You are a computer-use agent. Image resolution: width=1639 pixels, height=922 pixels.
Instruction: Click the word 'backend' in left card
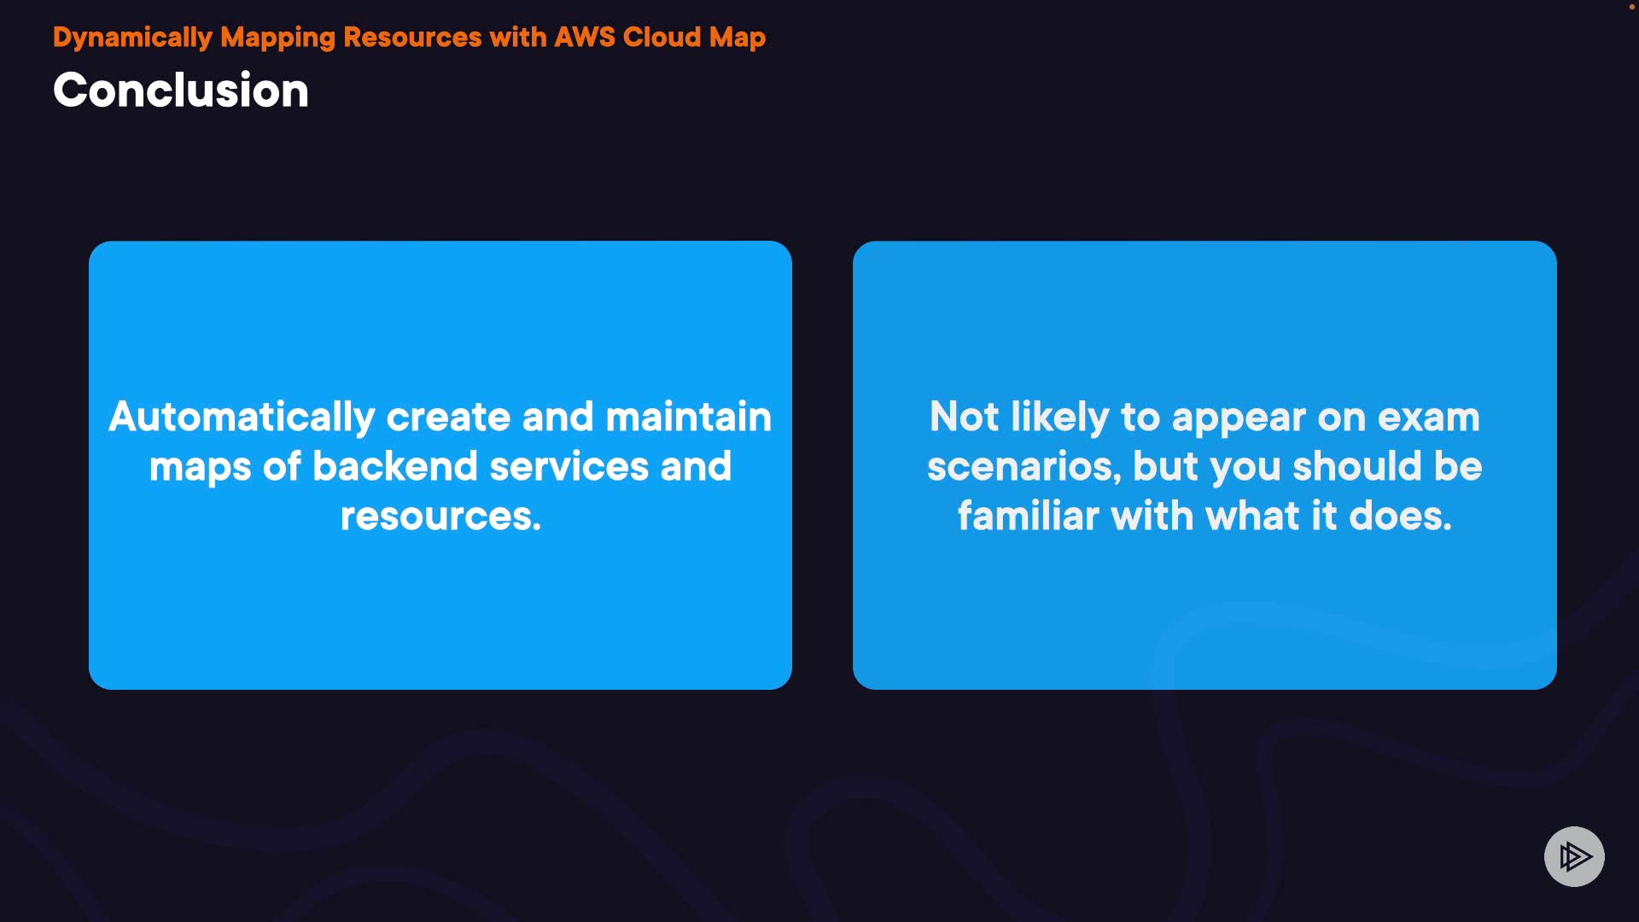[394, 466]
